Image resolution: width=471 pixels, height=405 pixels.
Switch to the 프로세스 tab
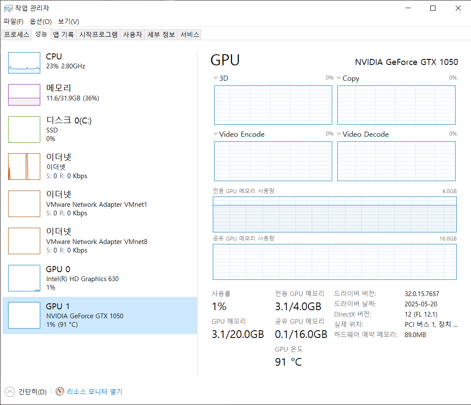17,35
